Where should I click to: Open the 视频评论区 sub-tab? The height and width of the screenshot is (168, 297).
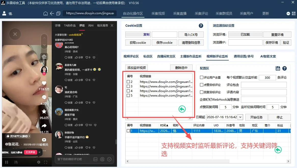pyautogui.click(x=131, y=56)
